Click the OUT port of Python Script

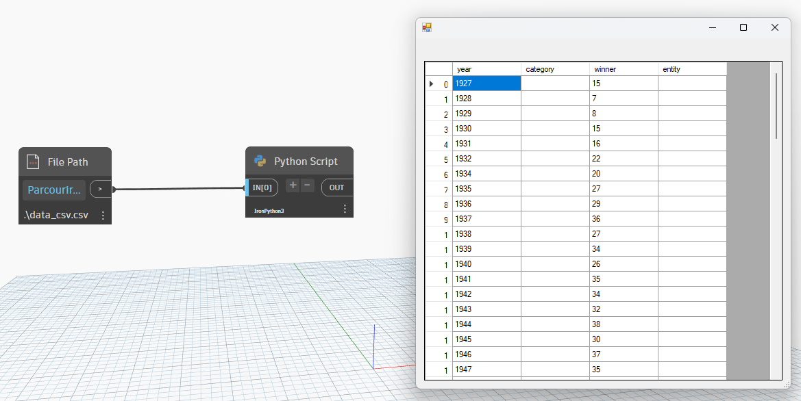click(336, 187)
